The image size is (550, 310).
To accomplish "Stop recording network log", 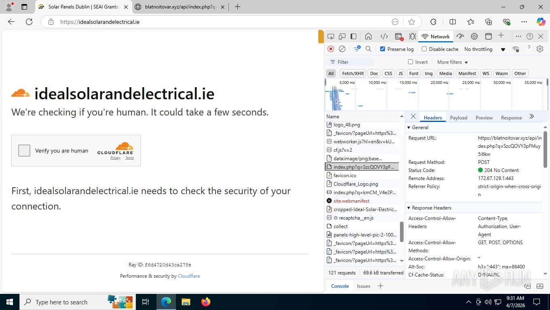I will pos(331,49).
